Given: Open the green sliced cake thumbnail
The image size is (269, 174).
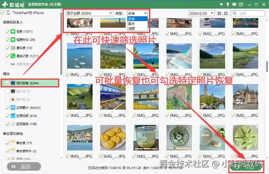Looking at the screenshot, I should pyautogui.click(x=246, y=137).
